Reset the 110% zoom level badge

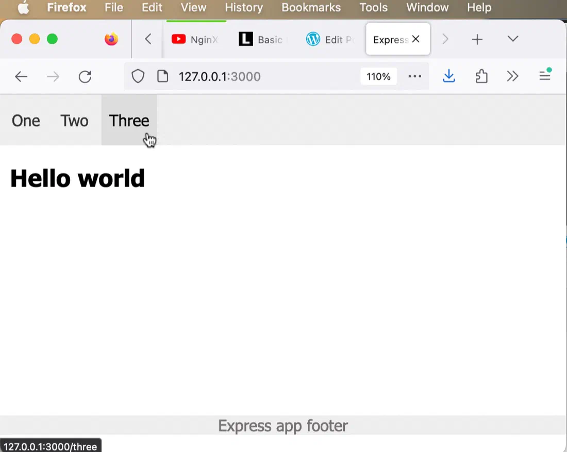(378, 77)
